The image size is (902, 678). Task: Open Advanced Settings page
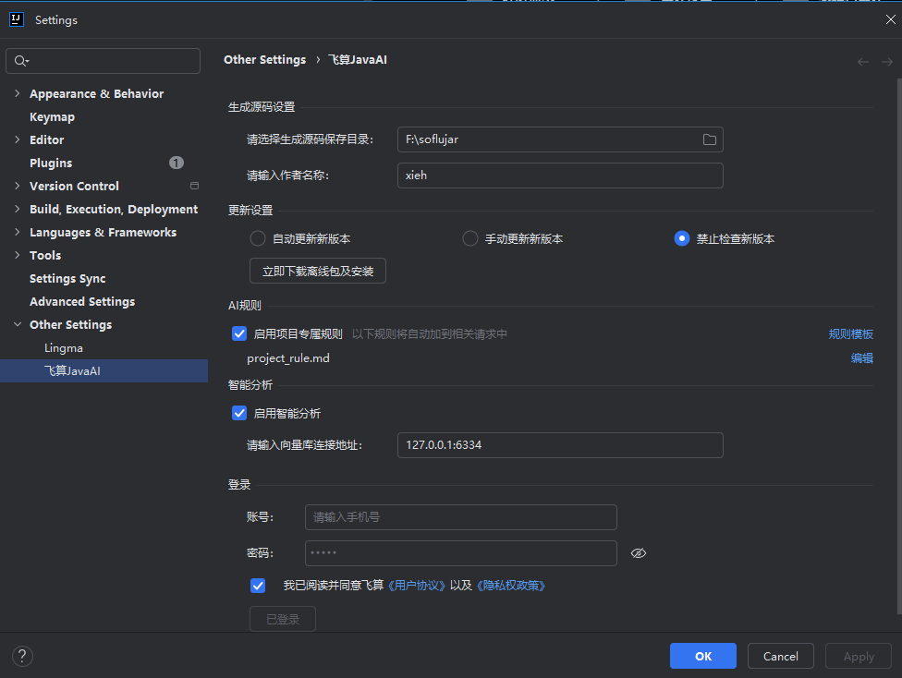pos(82,301)
